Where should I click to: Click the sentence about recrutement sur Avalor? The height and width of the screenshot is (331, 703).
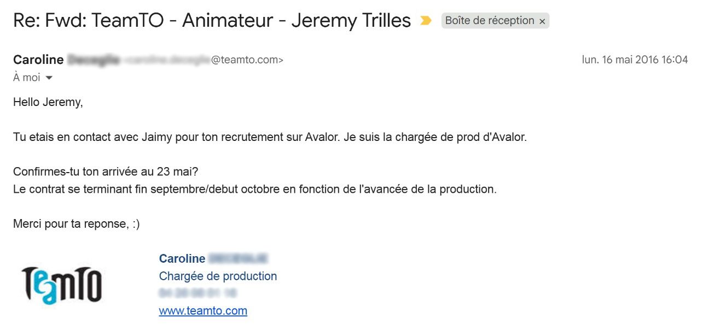[x=270, y=137]
